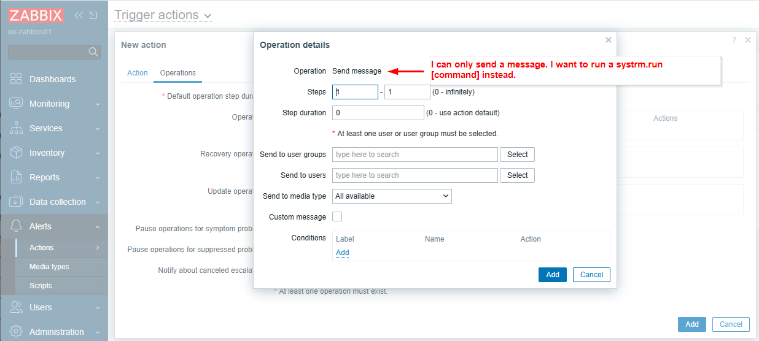Open the Send to media type dropdown

click(x=392, y=196)
